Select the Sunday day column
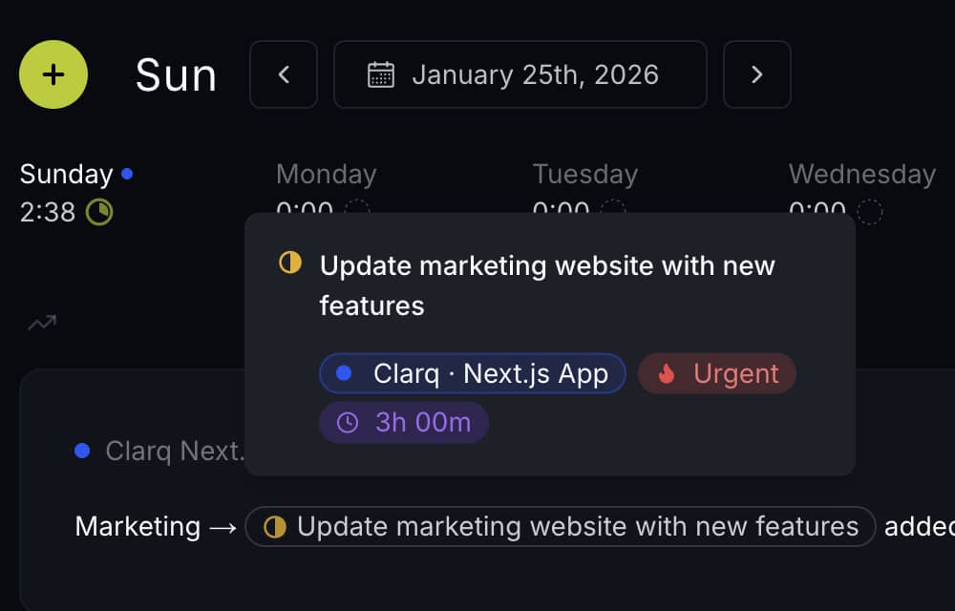Screen dimensions: 955x611 coord(67,175)
